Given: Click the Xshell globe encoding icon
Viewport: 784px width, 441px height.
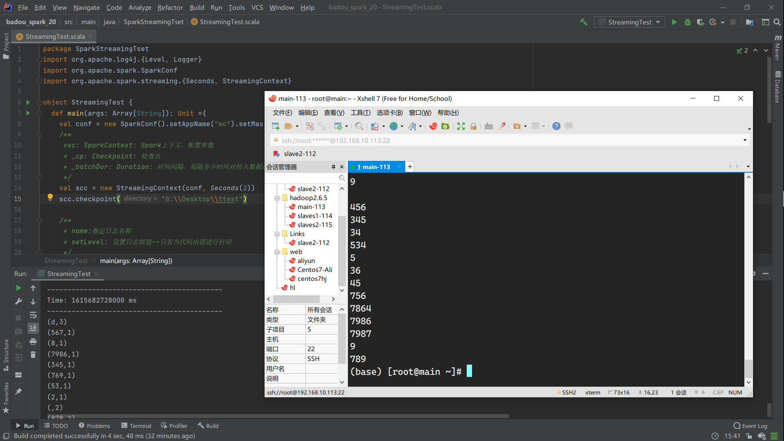Looking at the screenshot, I should 394,126.
